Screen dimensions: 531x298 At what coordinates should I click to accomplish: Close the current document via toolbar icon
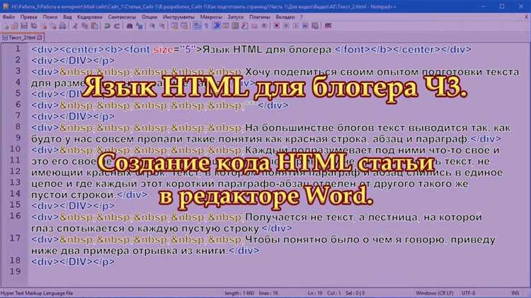pos(44,25)
